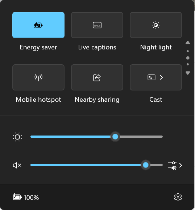Enable Live captions tile

click(x=97, y=25)
